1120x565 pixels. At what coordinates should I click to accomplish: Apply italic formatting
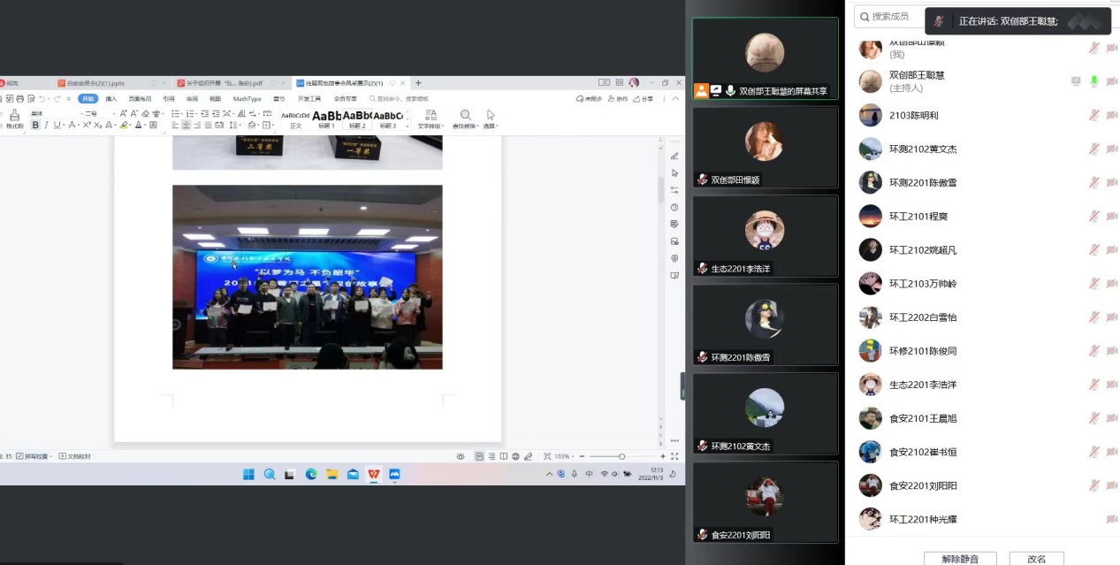46,125
